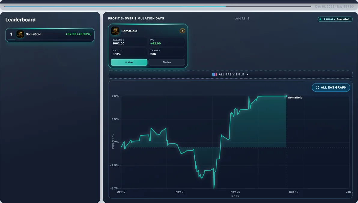358x203 pixels.
Task: Open the ALL EAS GRAPH fullscreen view
Action: pyautogui.click(x=331, y=87)
